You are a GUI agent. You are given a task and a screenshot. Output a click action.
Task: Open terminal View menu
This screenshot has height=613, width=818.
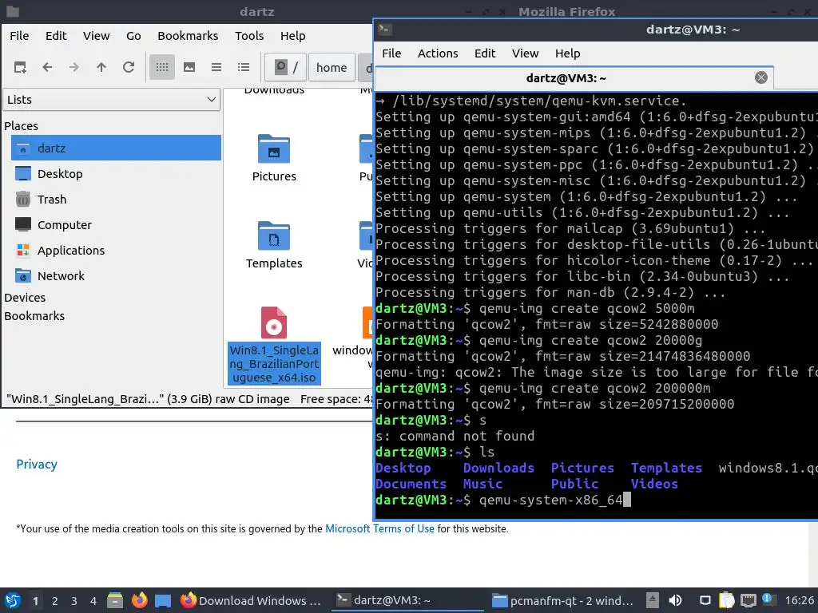[525, 53]
